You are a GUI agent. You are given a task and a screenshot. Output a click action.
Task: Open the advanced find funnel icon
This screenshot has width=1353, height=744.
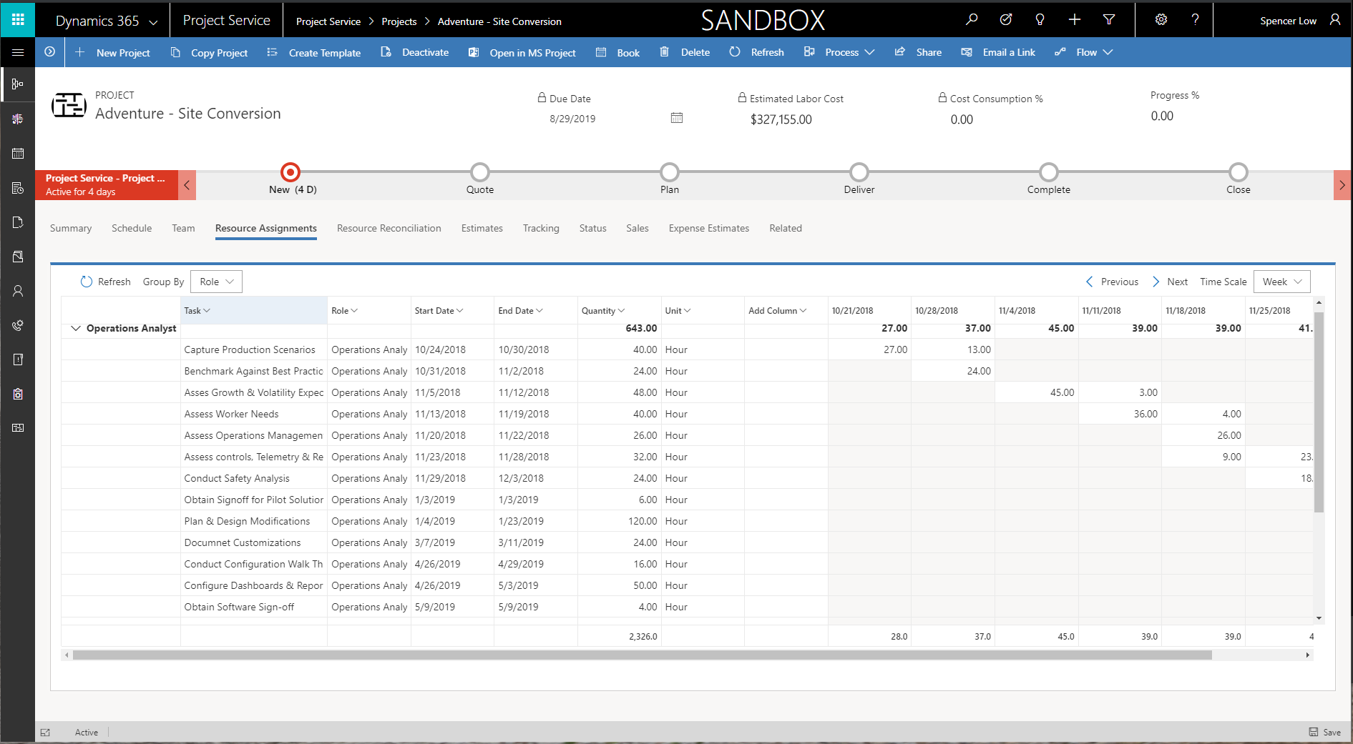click(1109, 20)
